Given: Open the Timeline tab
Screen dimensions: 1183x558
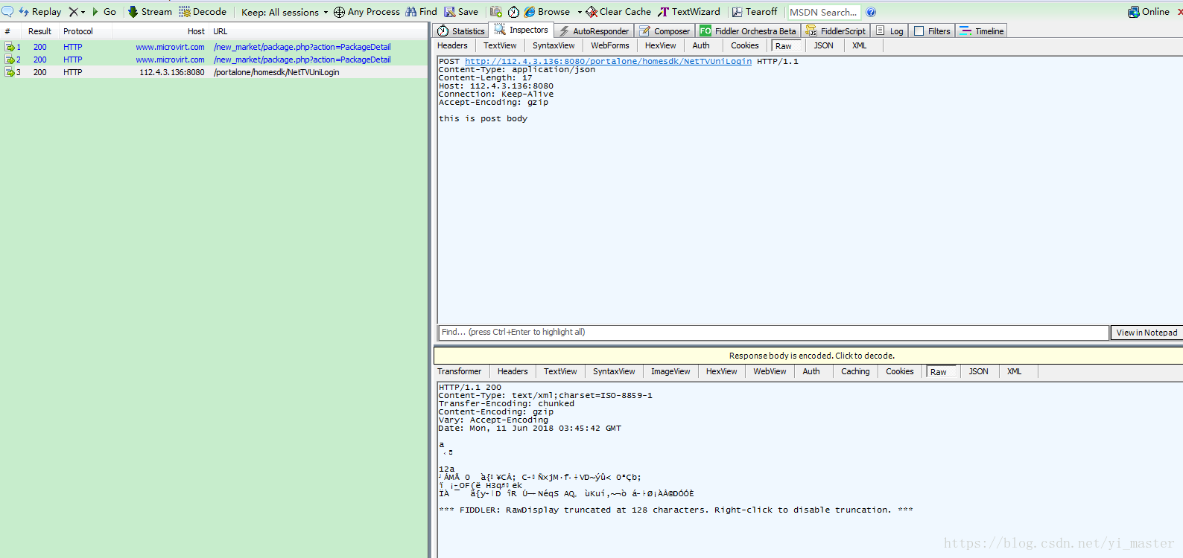Looking at the screenshot, I should [982, 31].
